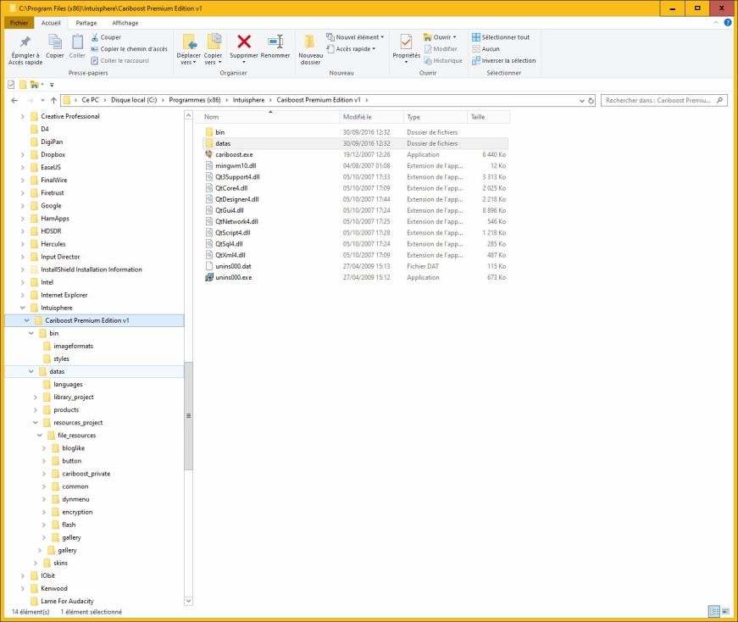Expand the Google folder node
Image resolution: width=738 pixels, height=622 pixels.
point(23,206)
